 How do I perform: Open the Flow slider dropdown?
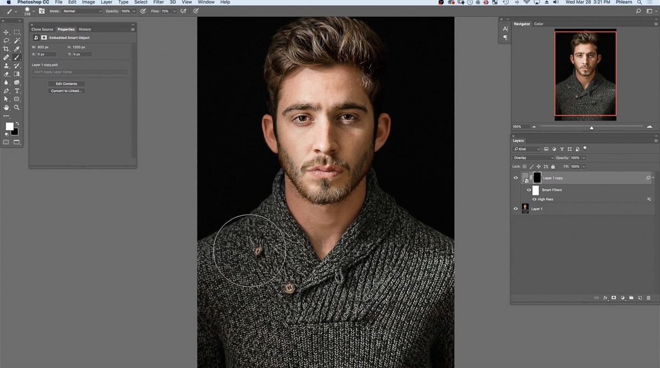pos(174,11)
